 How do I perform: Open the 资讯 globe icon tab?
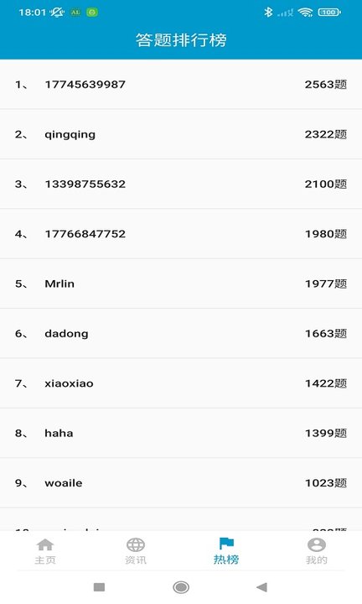click(136, 544)
